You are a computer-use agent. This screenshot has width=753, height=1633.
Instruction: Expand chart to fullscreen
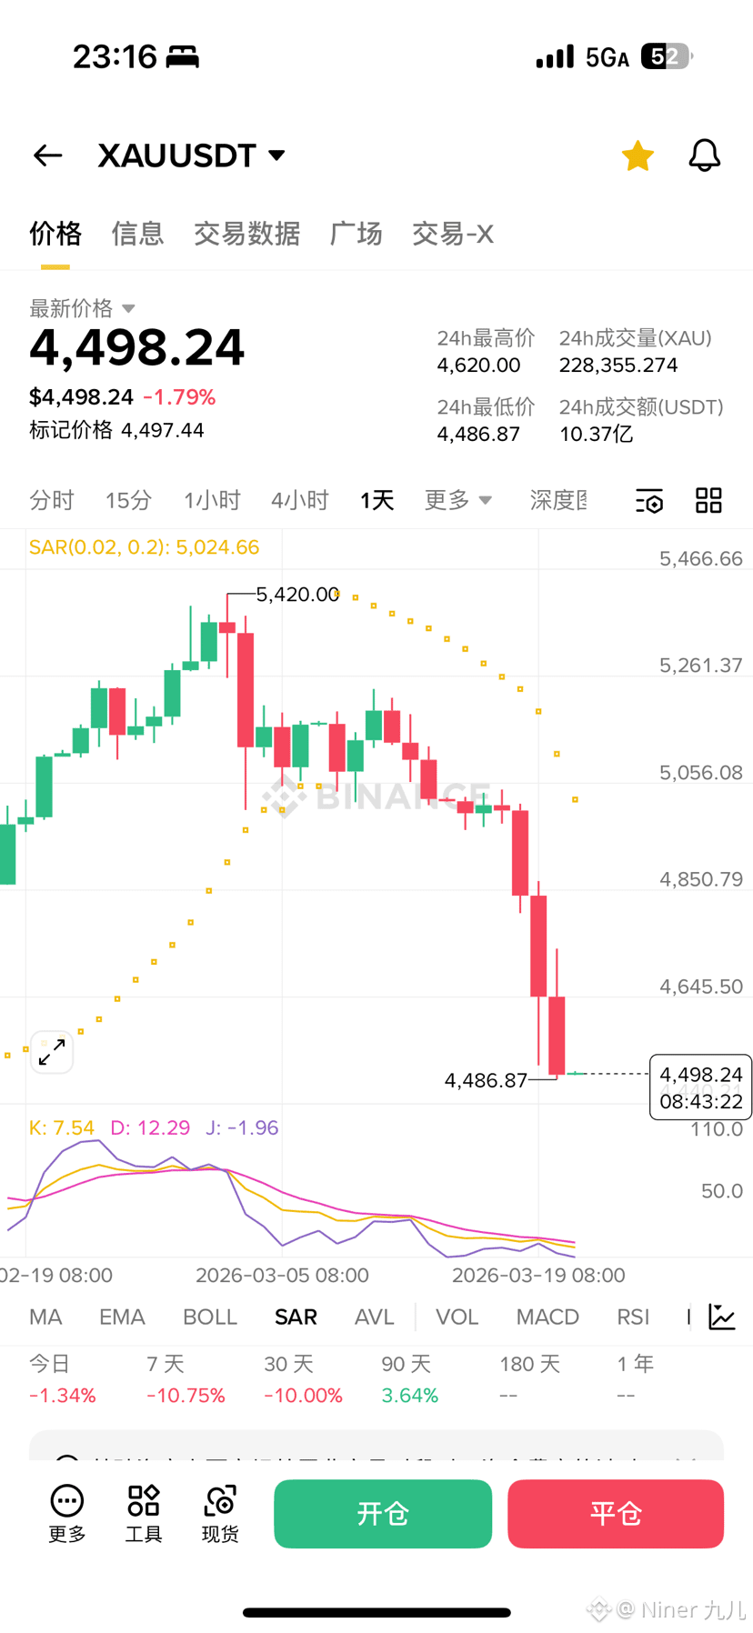52,1052
